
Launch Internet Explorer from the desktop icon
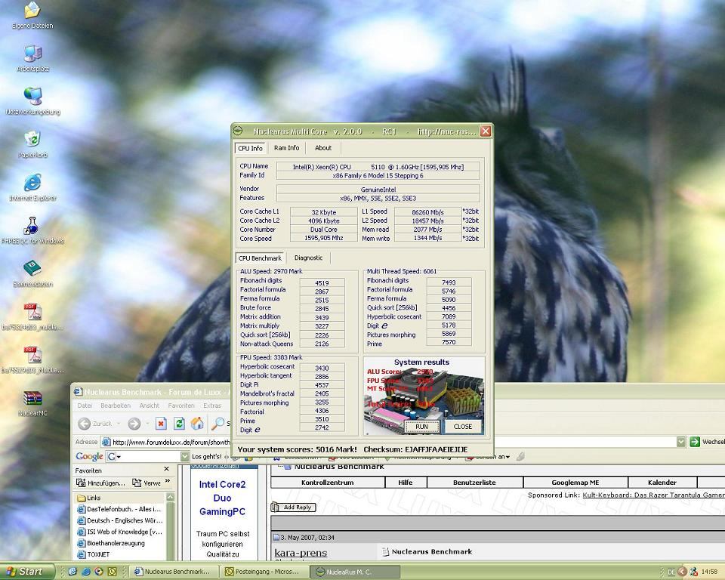(32, 182)
